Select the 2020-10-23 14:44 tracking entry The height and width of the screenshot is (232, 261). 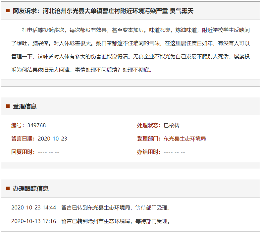tap(33, 208)
